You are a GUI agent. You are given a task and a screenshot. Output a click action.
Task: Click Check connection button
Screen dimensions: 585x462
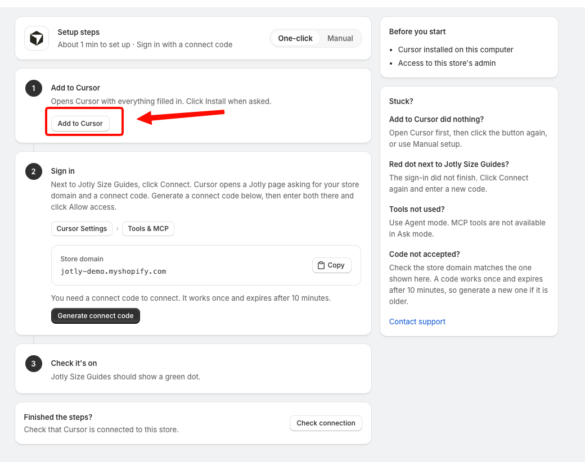click(326, 423)
